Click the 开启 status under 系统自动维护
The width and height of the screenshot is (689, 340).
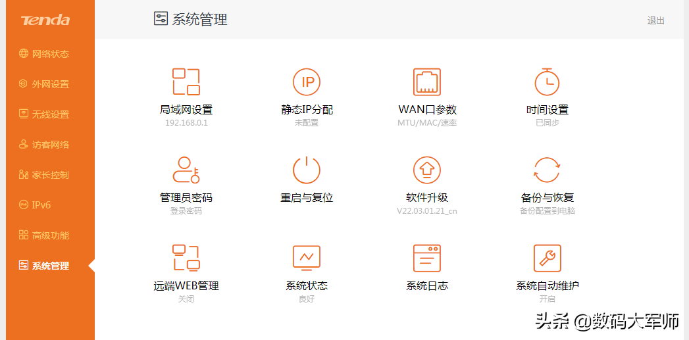(x=547, y=300)
